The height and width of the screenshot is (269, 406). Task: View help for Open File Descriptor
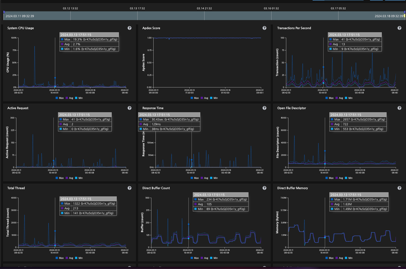click(x=399, y=108)
